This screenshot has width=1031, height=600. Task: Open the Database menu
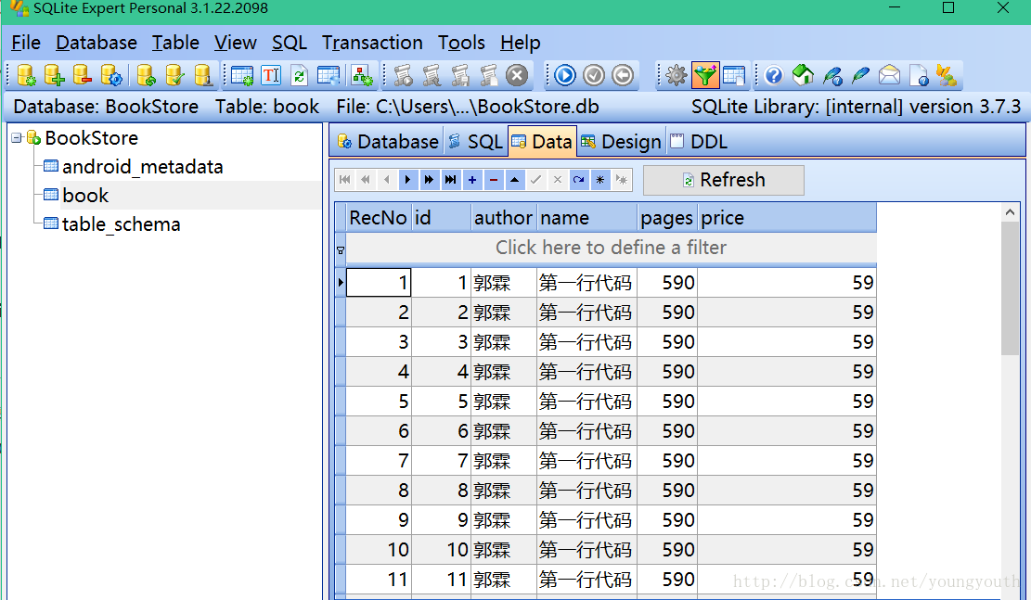pyautogui.click(x=97, y=43)
